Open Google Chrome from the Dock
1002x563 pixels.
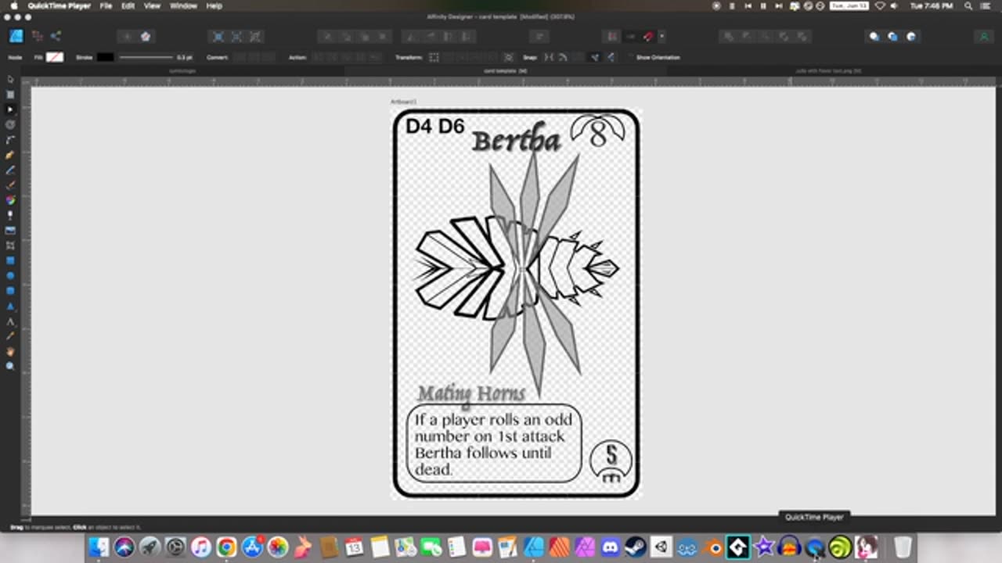pyautogui.click(x=226, y=547)
